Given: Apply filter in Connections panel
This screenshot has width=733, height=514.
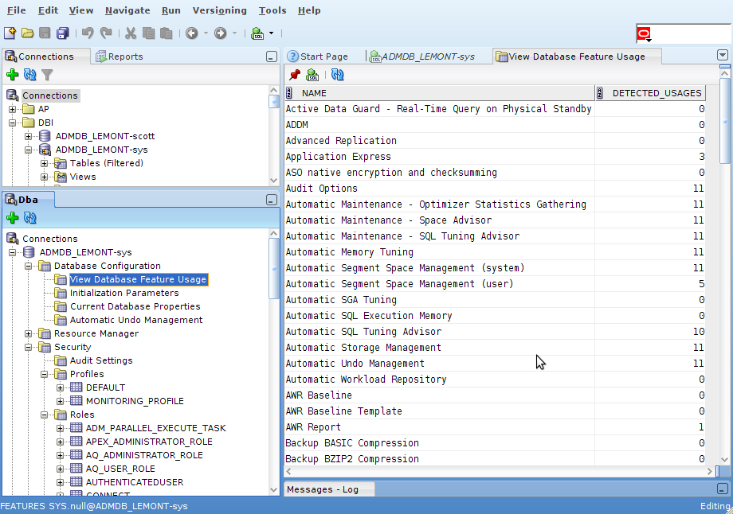Looking at the screenshot, I should point(47,74).
